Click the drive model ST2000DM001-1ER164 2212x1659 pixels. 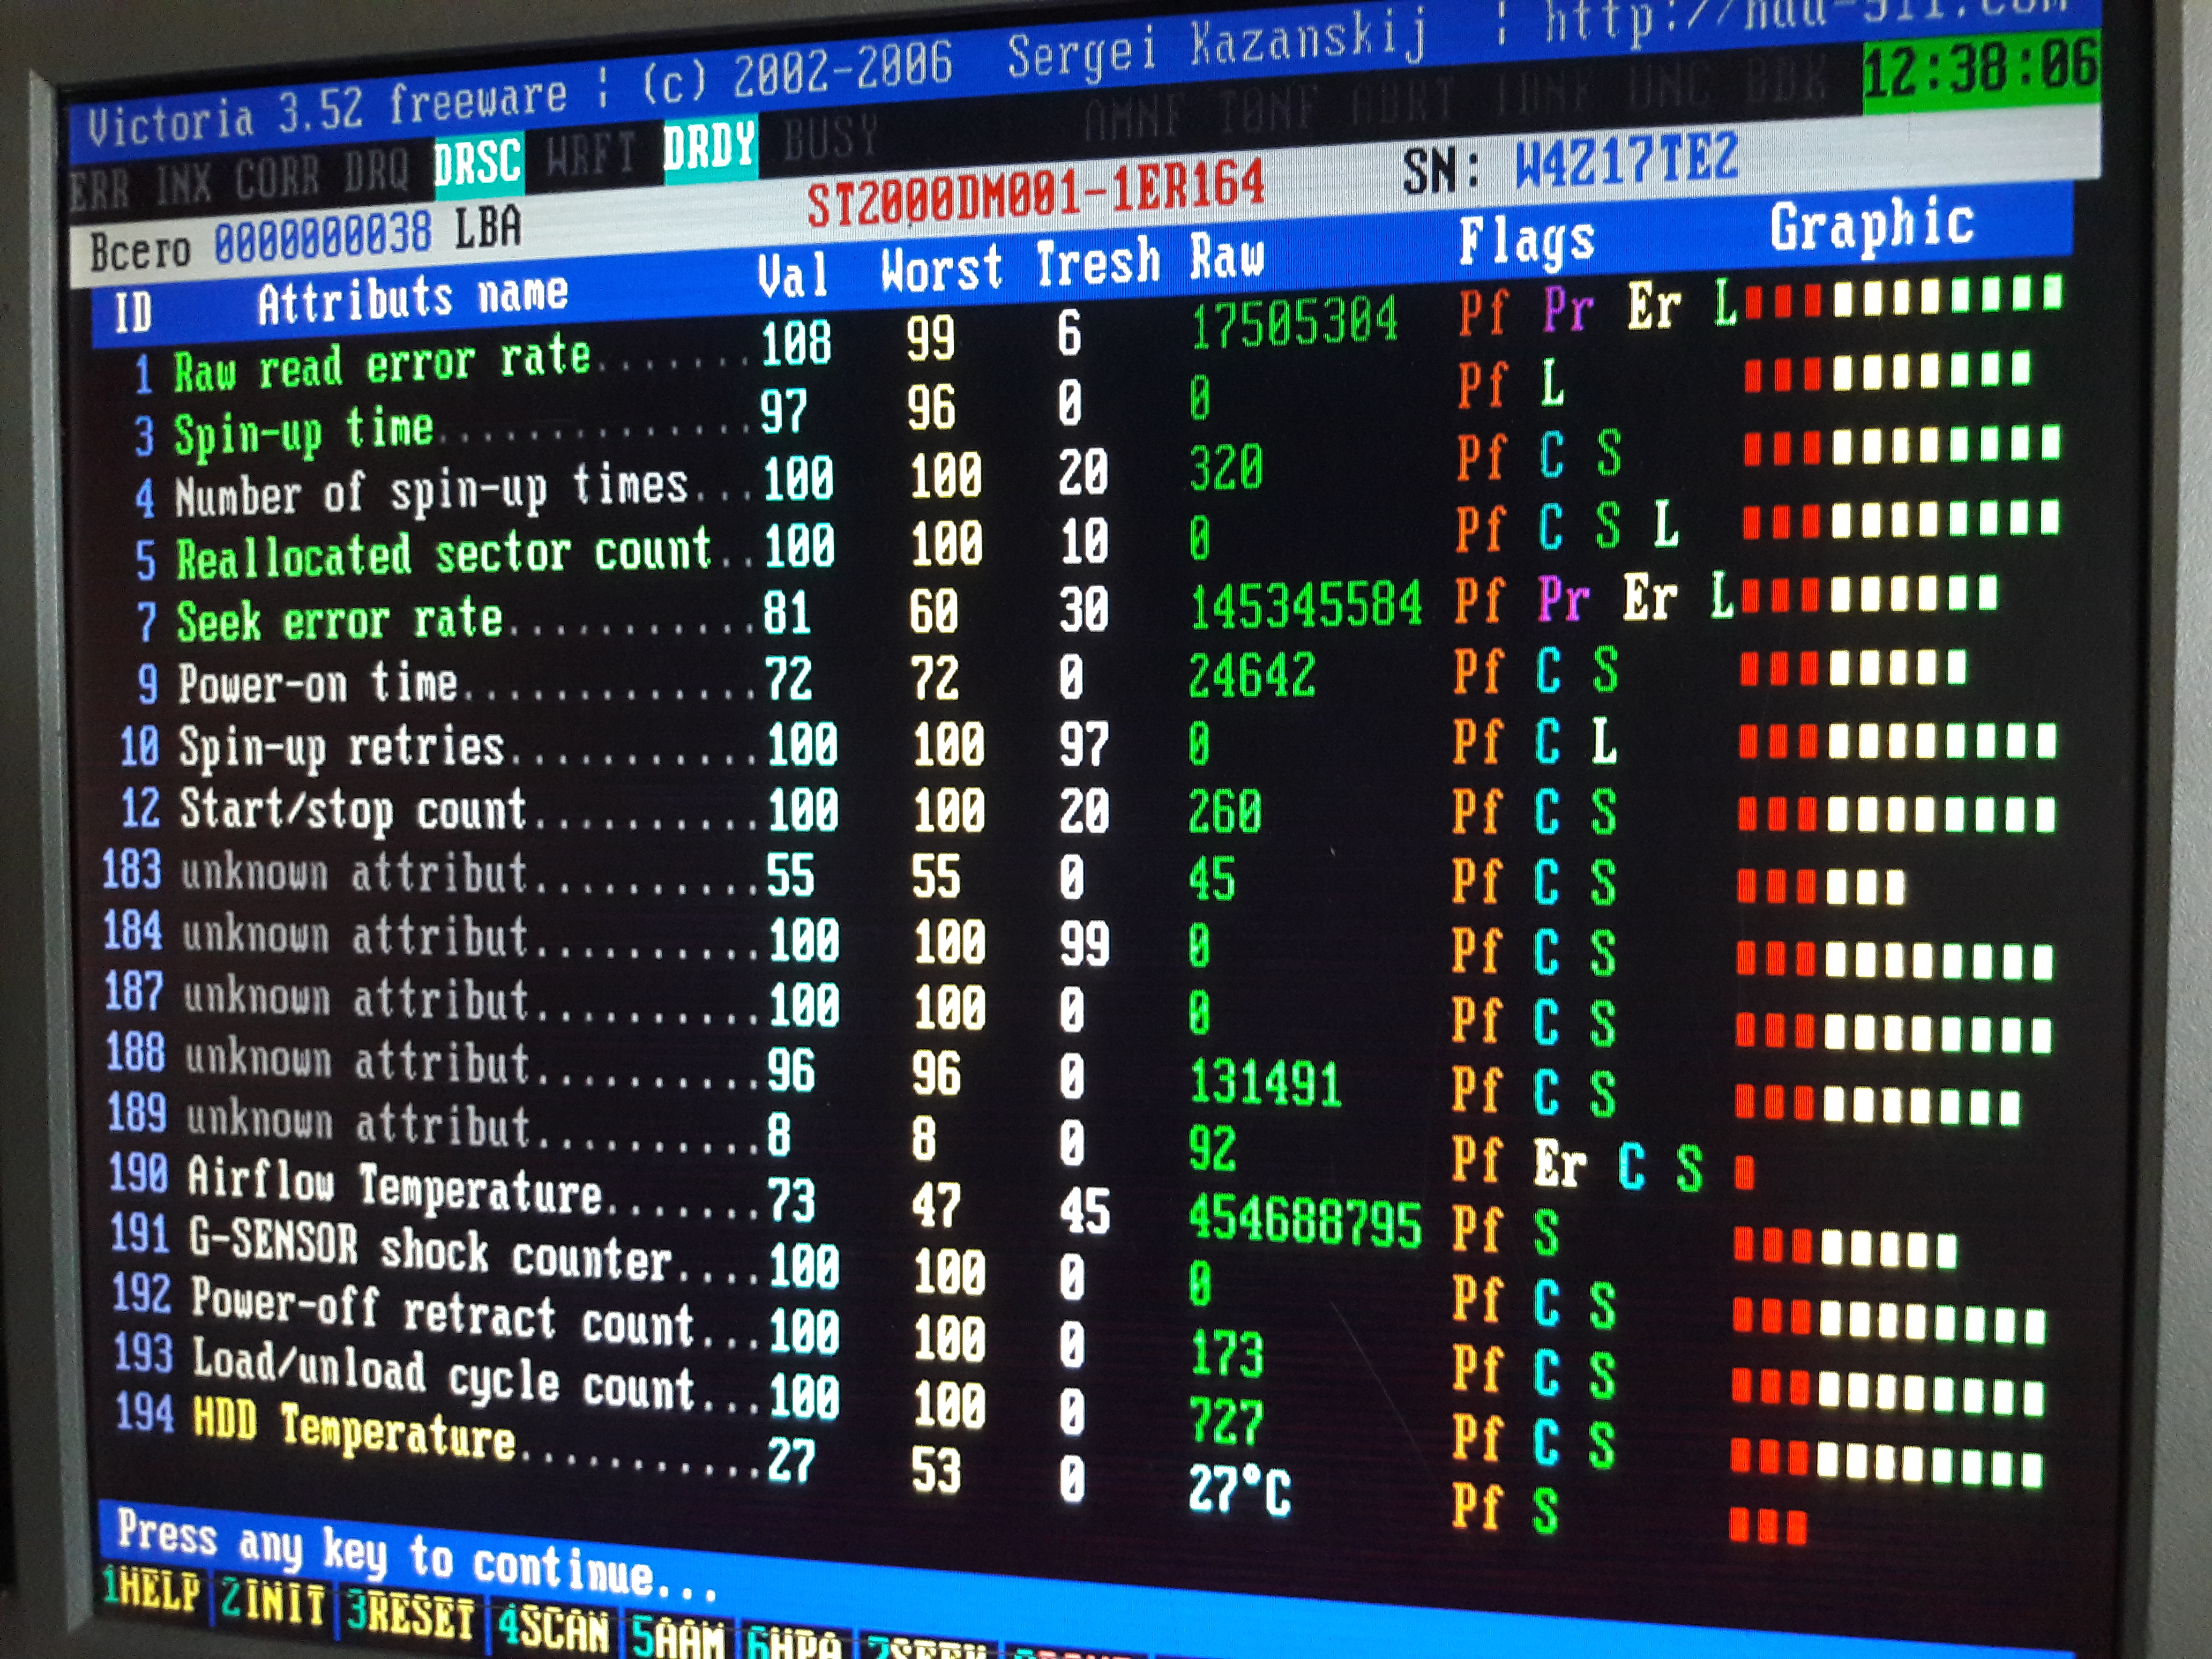pos(1035,194)
